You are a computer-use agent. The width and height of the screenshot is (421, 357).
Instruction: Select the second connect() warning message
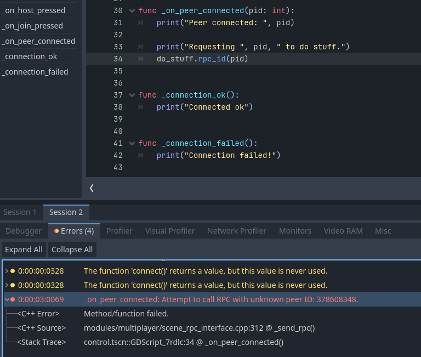tap(206, 285)
